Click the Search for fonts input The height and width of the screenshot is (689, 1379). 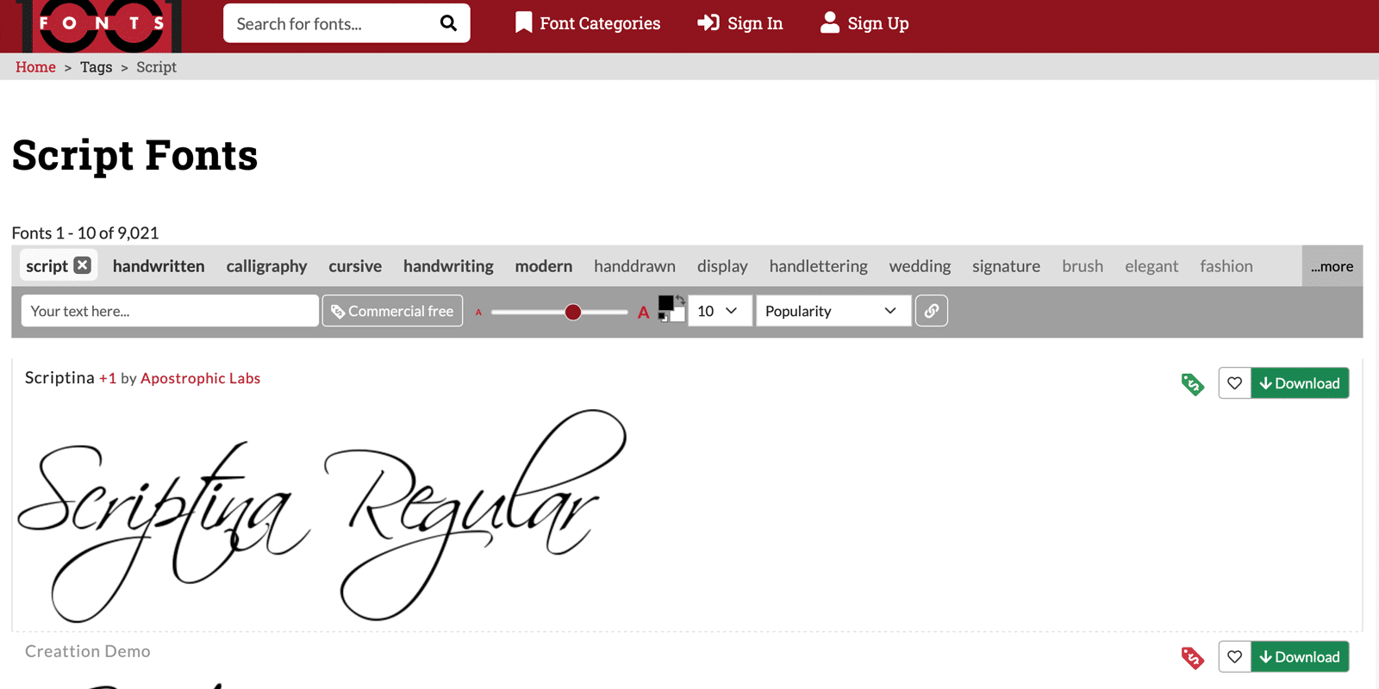(332, 23)
